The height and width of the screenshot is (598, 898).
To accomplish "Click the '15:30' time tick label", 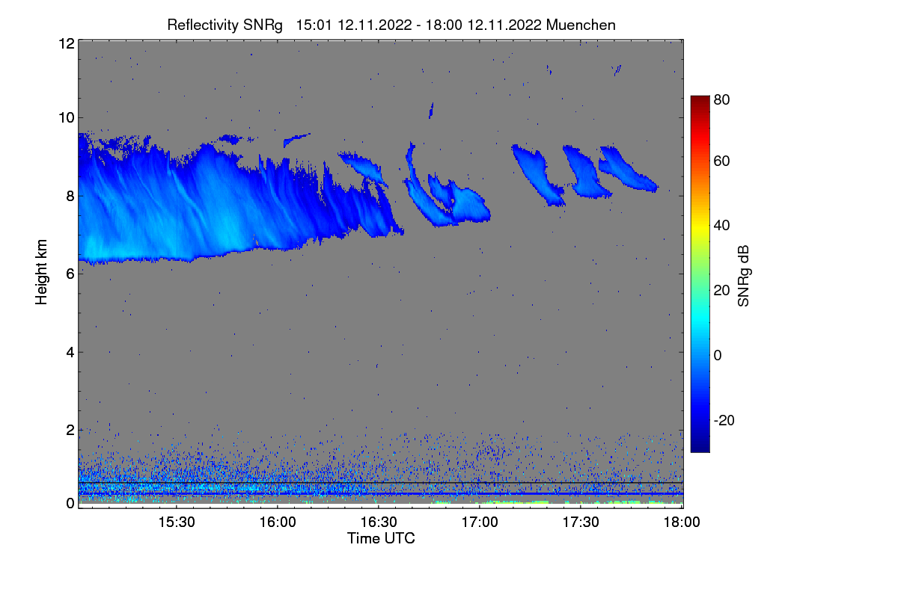I will coord(177,523).
